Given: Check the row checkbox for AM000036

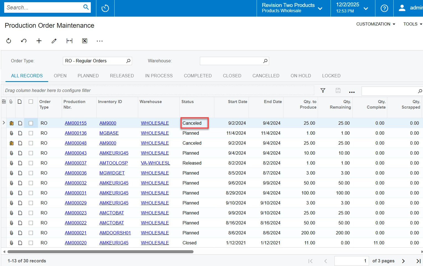Looking at the screenshot, I should pos(31,173).
